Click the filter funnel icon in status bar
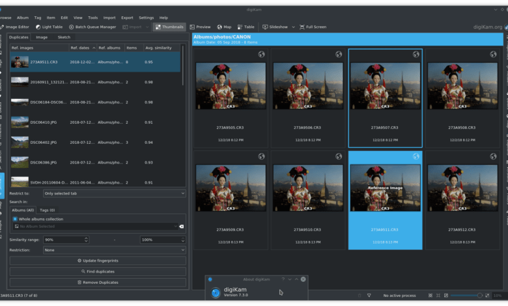 point(369,296)
